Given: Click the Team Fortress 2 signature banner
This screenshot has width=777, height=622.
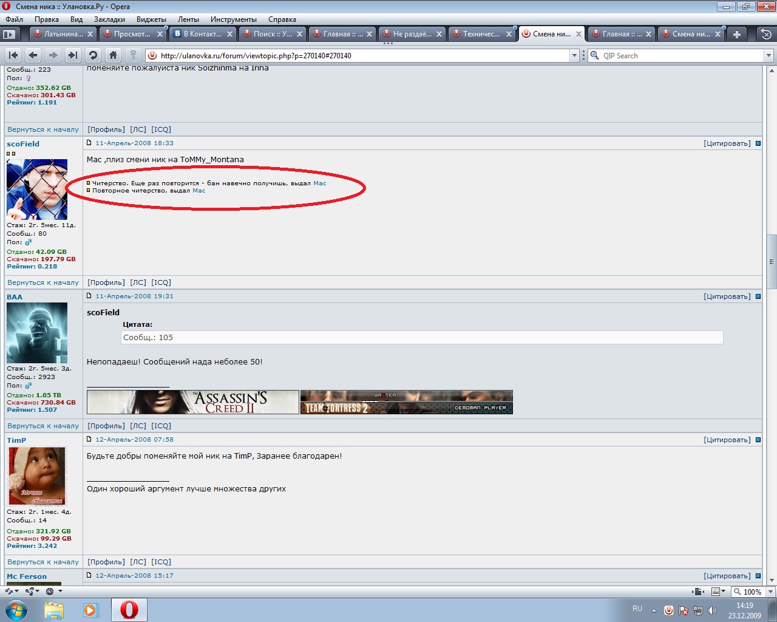Looking at the screenshot, I should [407, 402].
